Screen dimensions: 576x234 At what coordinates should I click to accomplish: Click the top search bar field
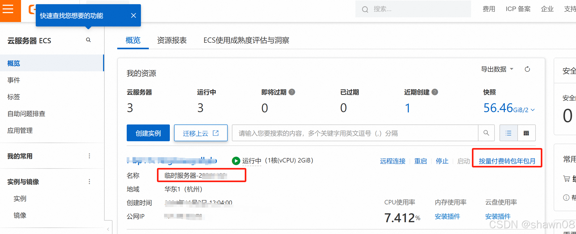point(413,9)
